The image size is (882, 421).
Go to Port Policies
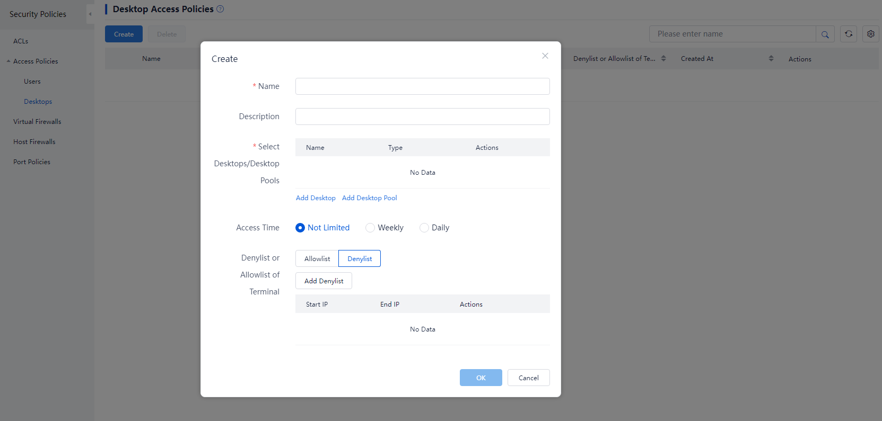(x=32, y=162)
